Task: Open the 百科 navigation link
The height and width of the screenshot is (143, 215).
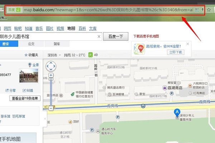Action: click(x=82, y=29)
